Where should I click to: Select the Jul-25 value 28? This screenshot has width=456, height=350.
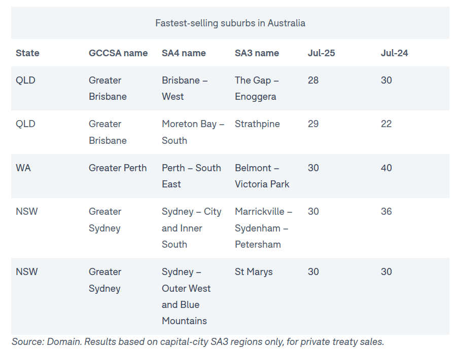click(x=313, y=80)
